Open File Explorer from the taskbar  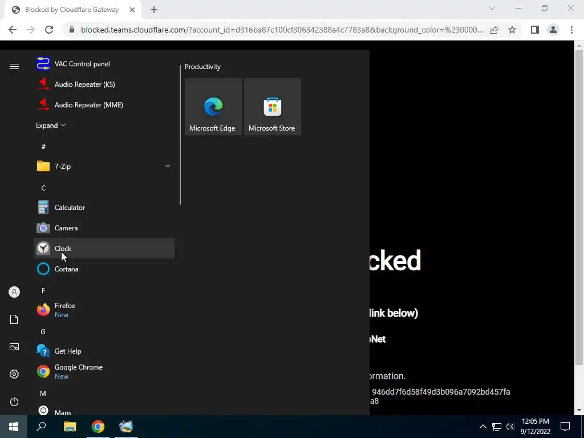(x=70, y=427)
